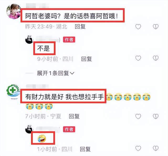Like the Ningxia comment about 有财力
Image resolution: width=168 pixels, height=156 pixels.
pyautogui.click(x=138, y=116)
